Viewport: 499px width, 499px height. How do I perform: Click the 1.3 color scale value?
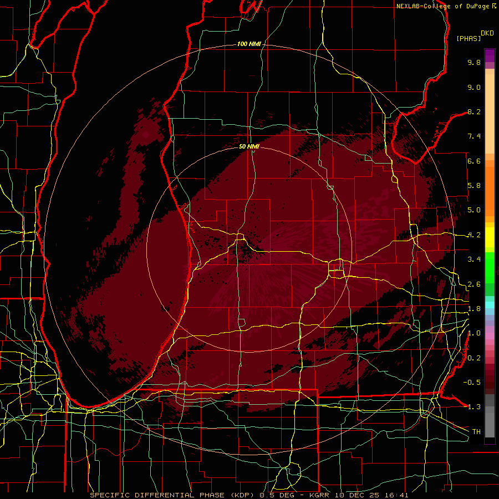click(474, 407)
